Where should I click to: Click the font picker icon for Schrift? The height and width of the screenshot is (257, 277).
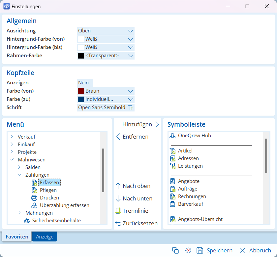coord(131,107)
